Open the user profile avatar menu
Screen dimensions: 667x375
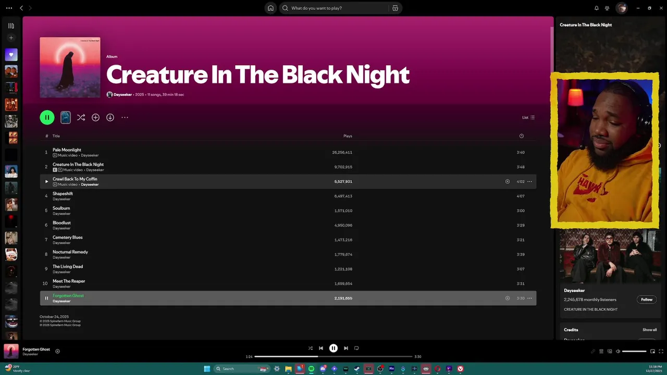tap(621, 8)
